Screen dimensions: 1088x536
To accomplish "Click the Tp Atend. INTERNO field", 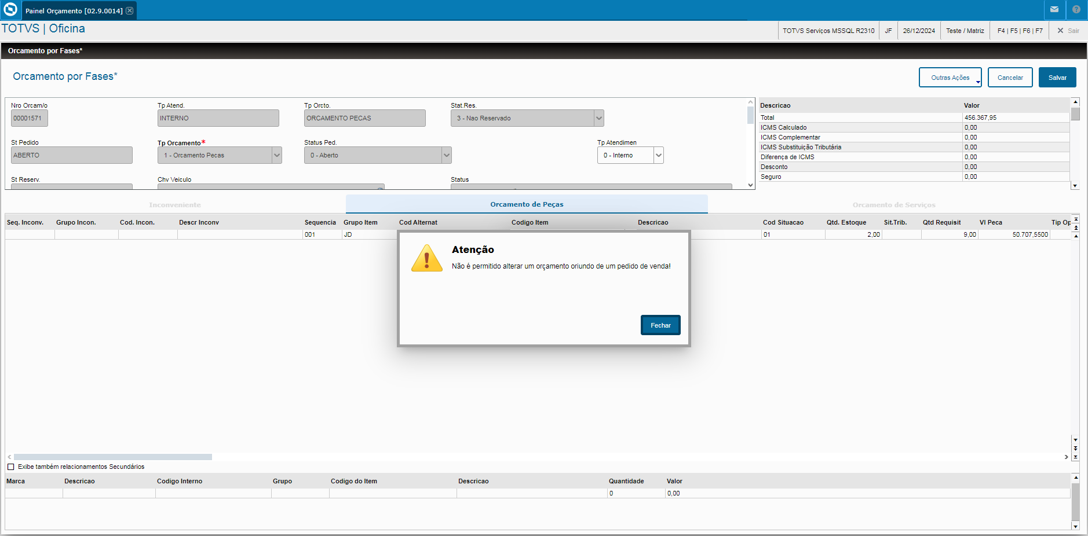I will pos(218,118).
